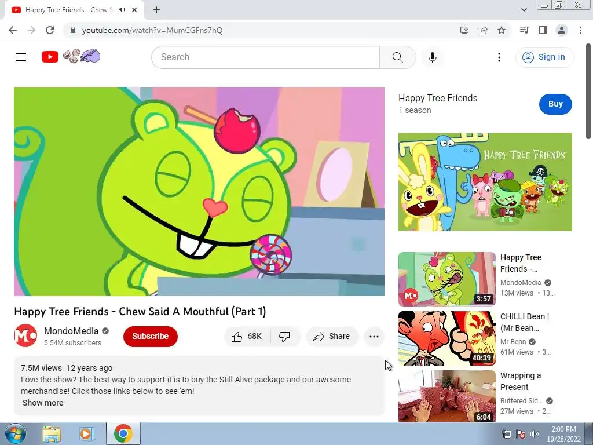Open a new browser tab
Image resolution: width=593 pixels, height=445 pixels.
[156, 10]
